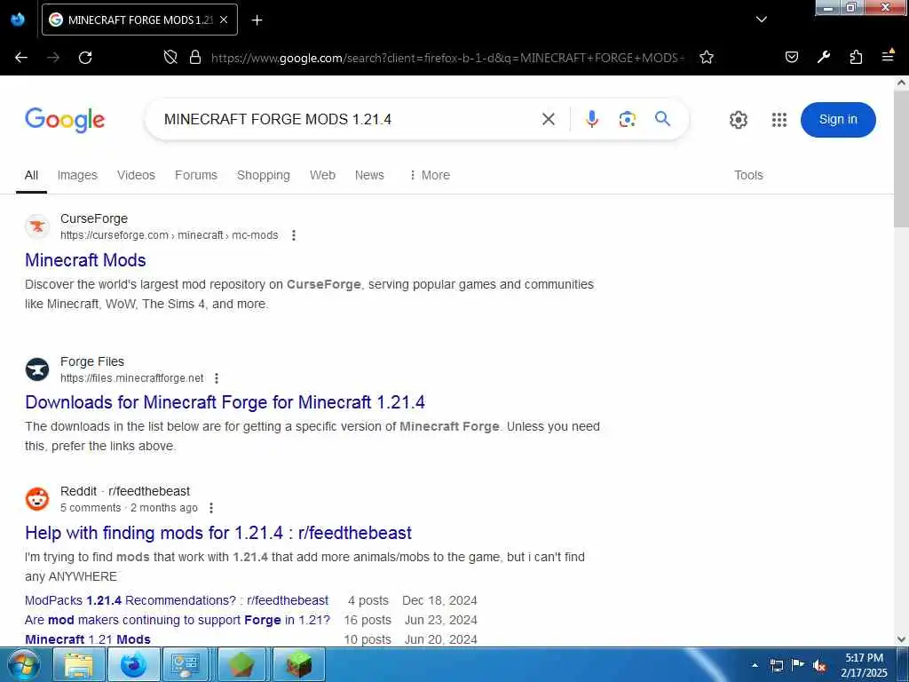909x682 pixels.
Task: Open Help with finding mods Reddit link
Action: 218,533
